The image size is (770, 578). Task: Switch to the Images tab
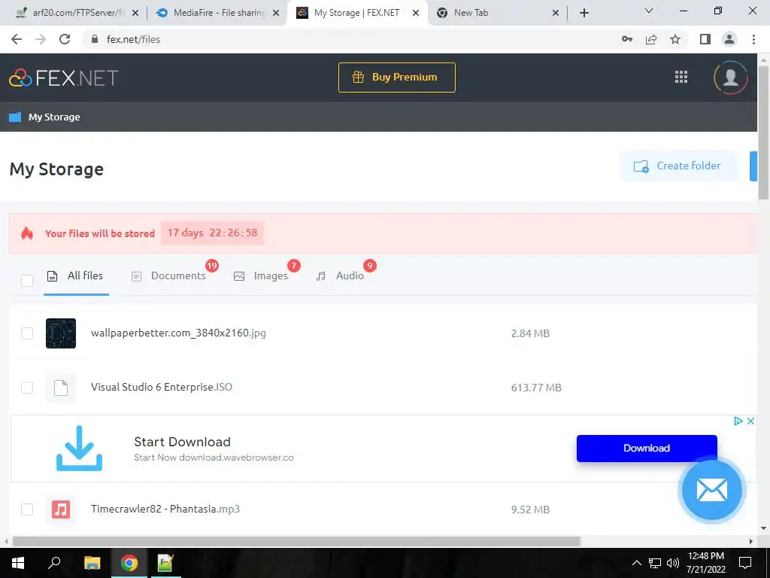point(261,275)
